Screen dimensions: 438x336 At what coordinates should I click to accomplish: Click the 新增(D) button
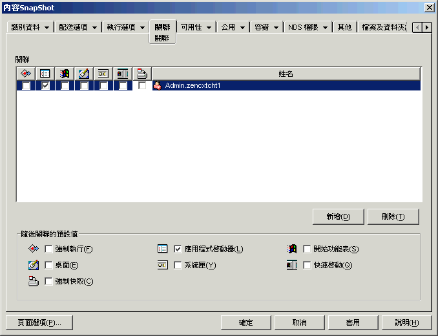pos(339,216)
